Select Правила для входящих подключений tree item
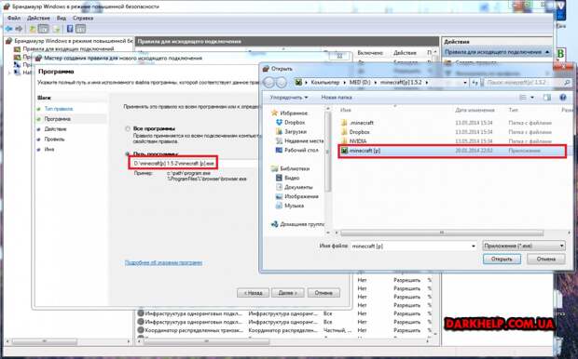Viewport: 578px width, 359px height. click(x=68, y=49)
